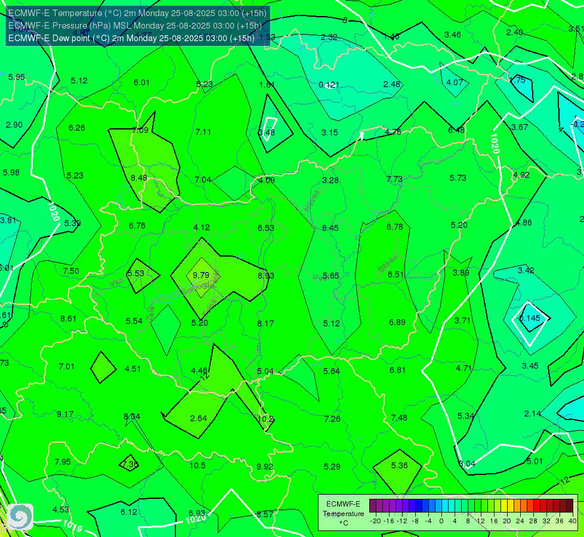The height and width of the screenshot is (537, 584).
Task: Click the temperature value 3.45
Action: coord(530,366)
